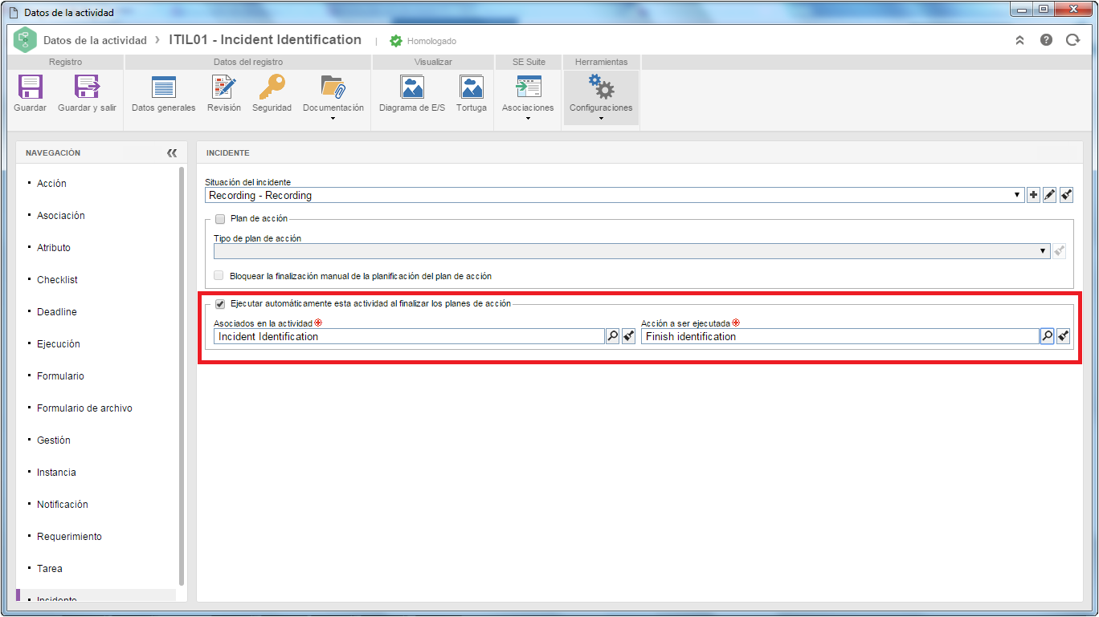This screenshot has width=1099, height=617.
Task: Click the Acción a ser ejecutada field
Action: tap(840, 336)
